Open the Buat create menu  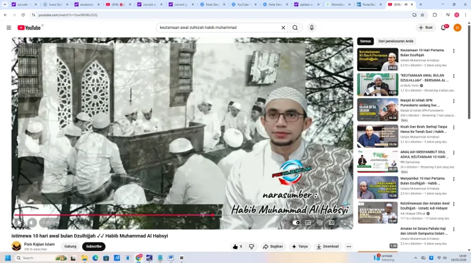426,28
